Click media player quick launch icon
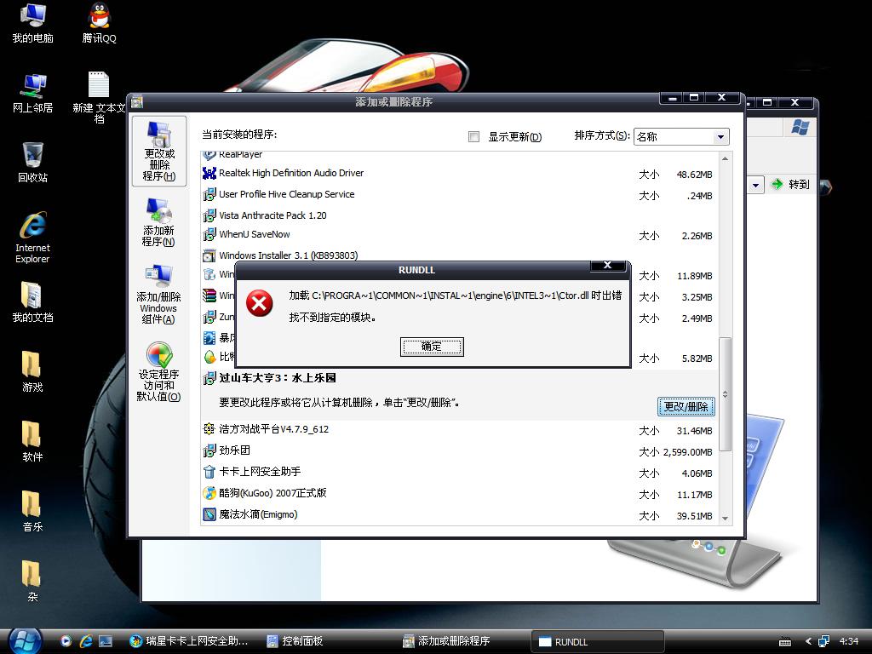This screenshot has height=654, width=872. 66,641
